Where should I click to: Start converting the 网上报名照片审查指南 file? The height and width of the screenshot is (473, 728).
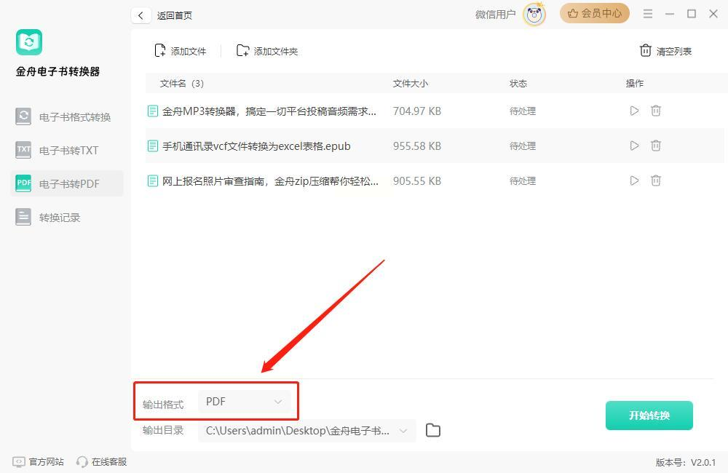coord(634,180)
